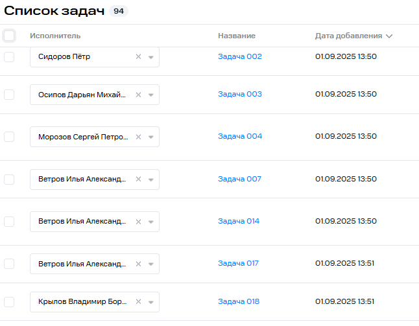Clear assignee X icon in Задача 007 row

tap(138, 179)
